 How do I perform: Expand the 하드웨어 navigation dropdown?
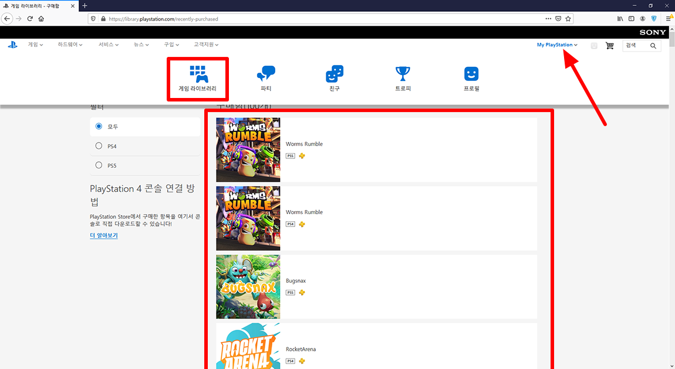pos(70,45)
